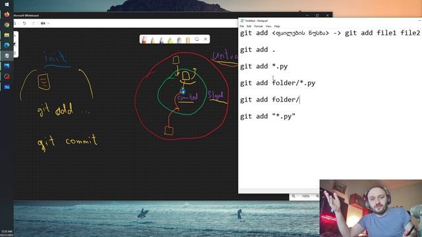Open the red circular taskbar app
Image resolution: width=422 pixels, height=237 pixels.
coord(7,76)
